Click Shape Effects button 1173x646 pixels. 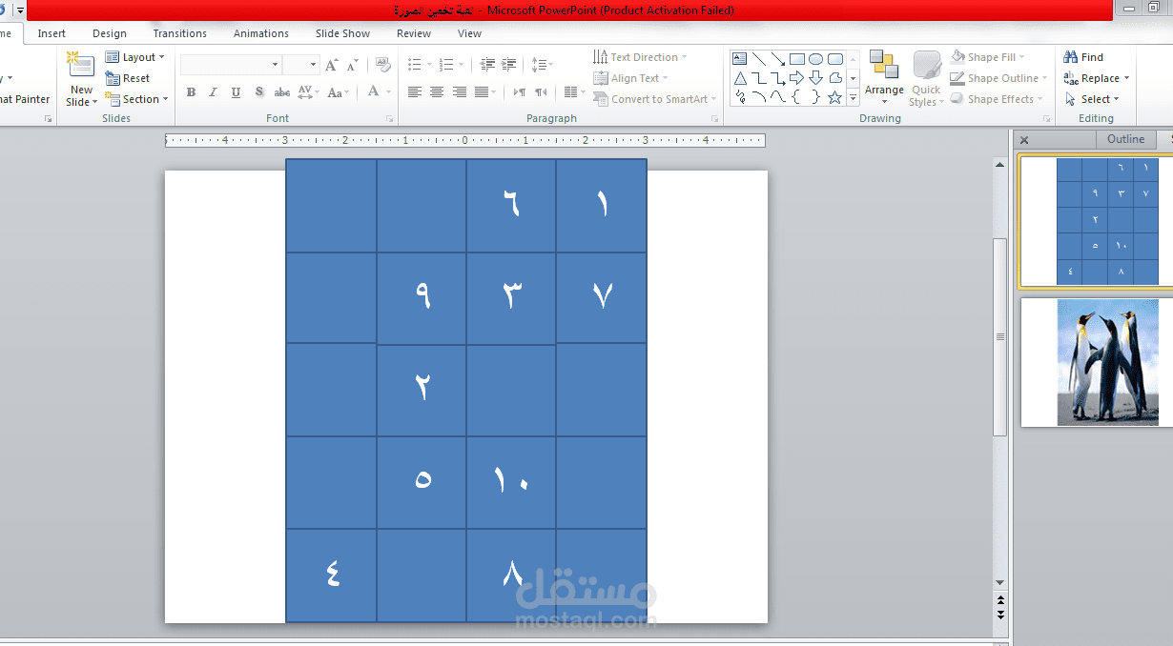[996, 99]
